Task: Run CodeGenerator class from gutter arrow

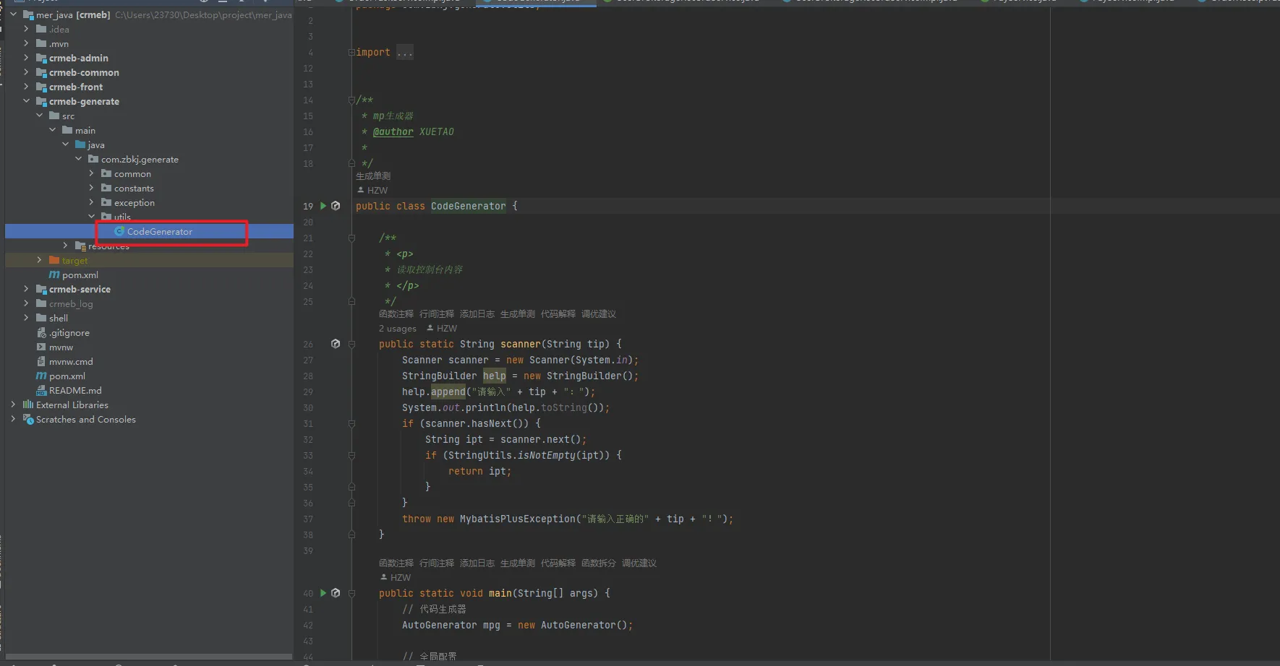Action: [323, 206]
